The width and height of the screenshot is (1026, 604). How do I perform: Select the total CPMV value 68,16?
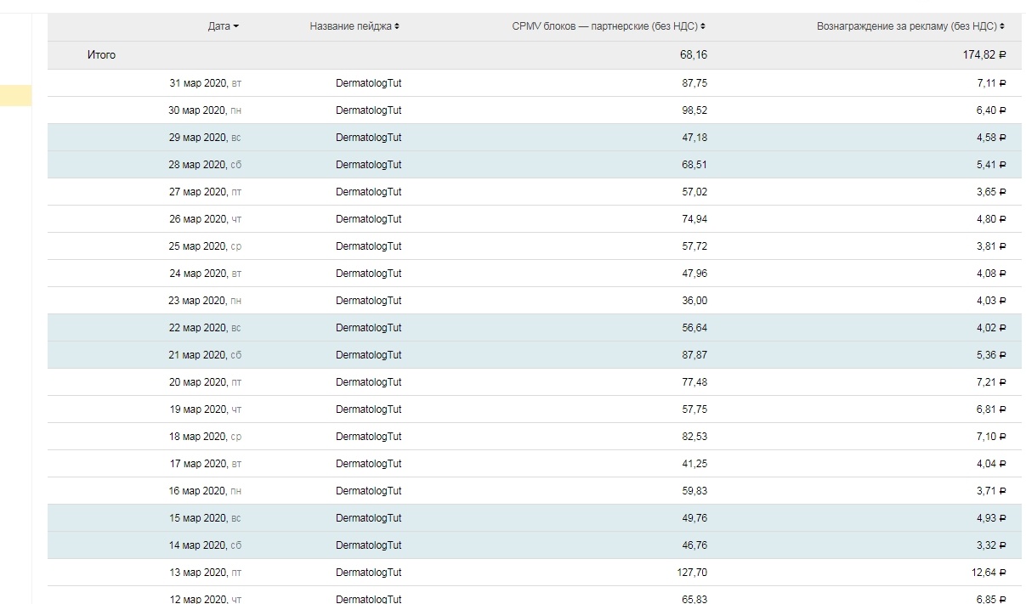point(693,55)
